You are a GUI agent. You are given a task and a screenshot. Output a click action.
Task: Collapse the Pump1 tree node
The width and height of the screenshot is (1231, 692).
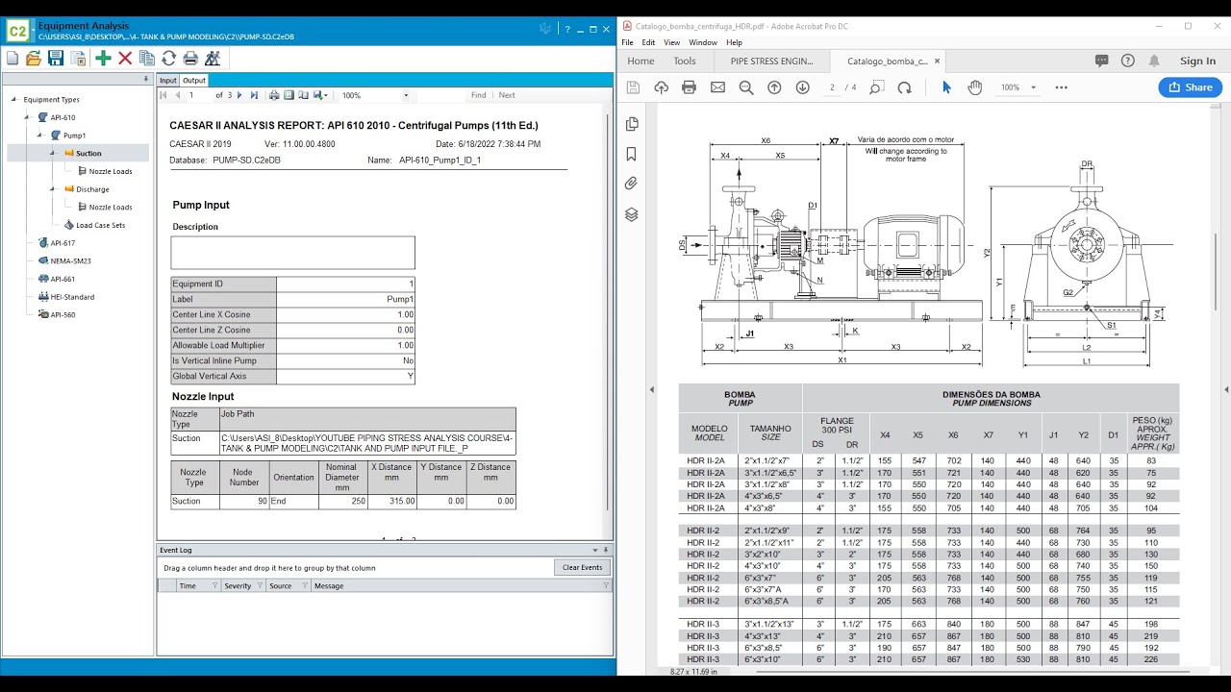40,136
